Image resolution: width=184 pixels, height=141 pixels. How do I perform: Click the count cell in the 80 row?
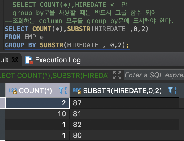[x=38, y=135]
